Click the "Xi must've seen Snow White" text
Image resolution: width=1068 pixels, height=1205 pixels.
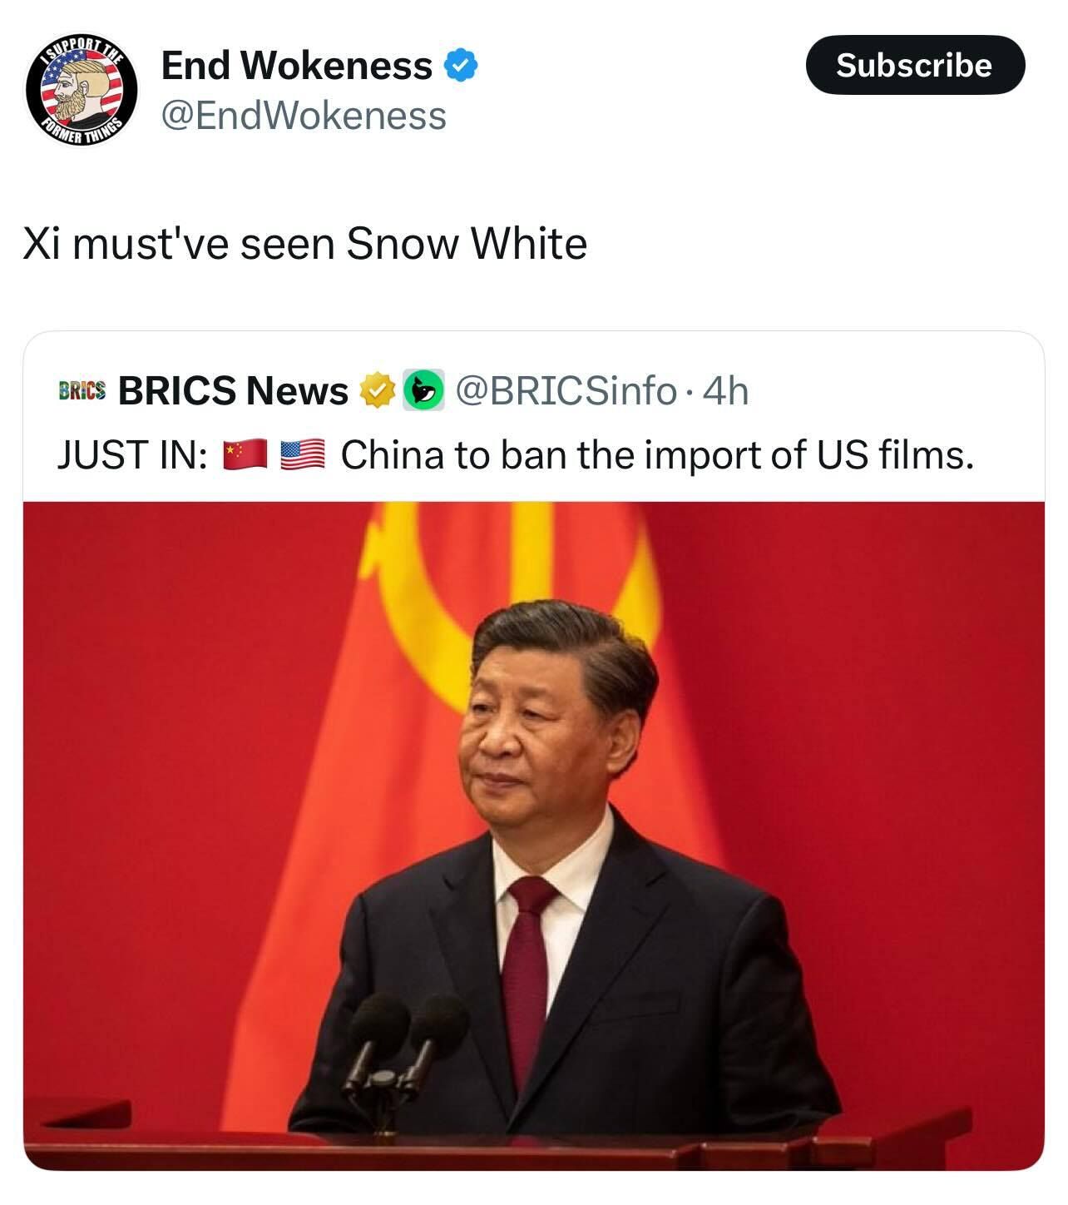point(304,244)
